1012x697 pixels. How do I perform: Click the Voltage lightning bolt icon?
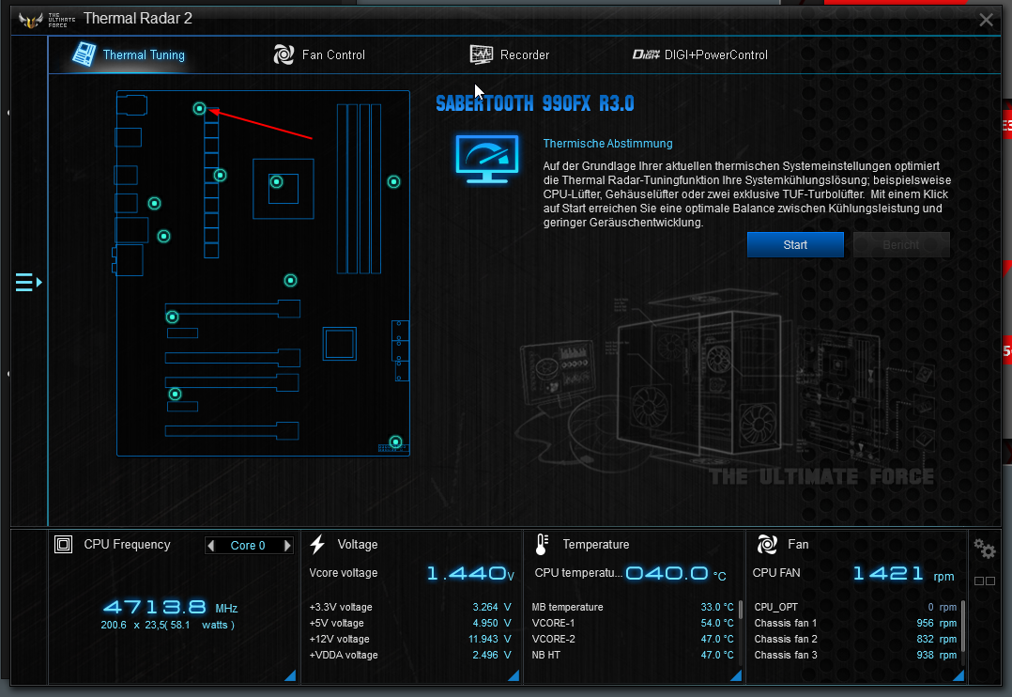tap(317, 545)
